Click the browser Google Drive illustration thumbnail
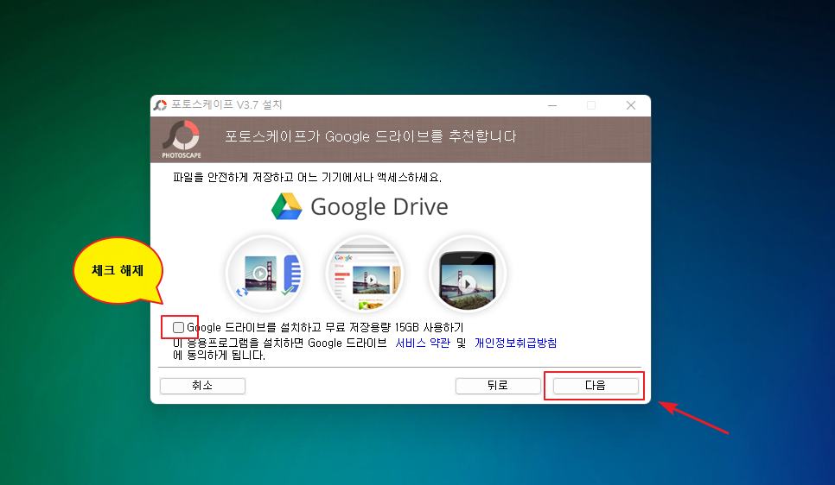The height and width of the screenshot is (485, 835). coord(364,274)
